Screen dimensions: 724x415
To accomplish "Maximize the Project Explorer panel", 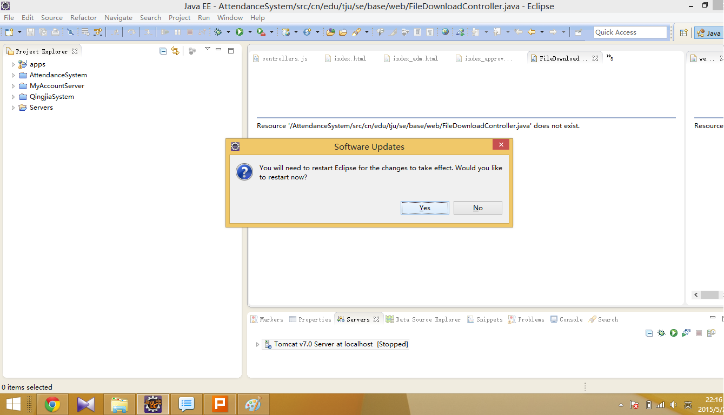I will point(231,51).
